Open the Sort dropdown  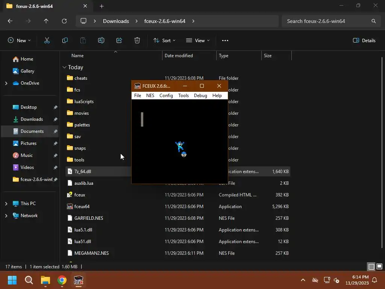(164, 41)
